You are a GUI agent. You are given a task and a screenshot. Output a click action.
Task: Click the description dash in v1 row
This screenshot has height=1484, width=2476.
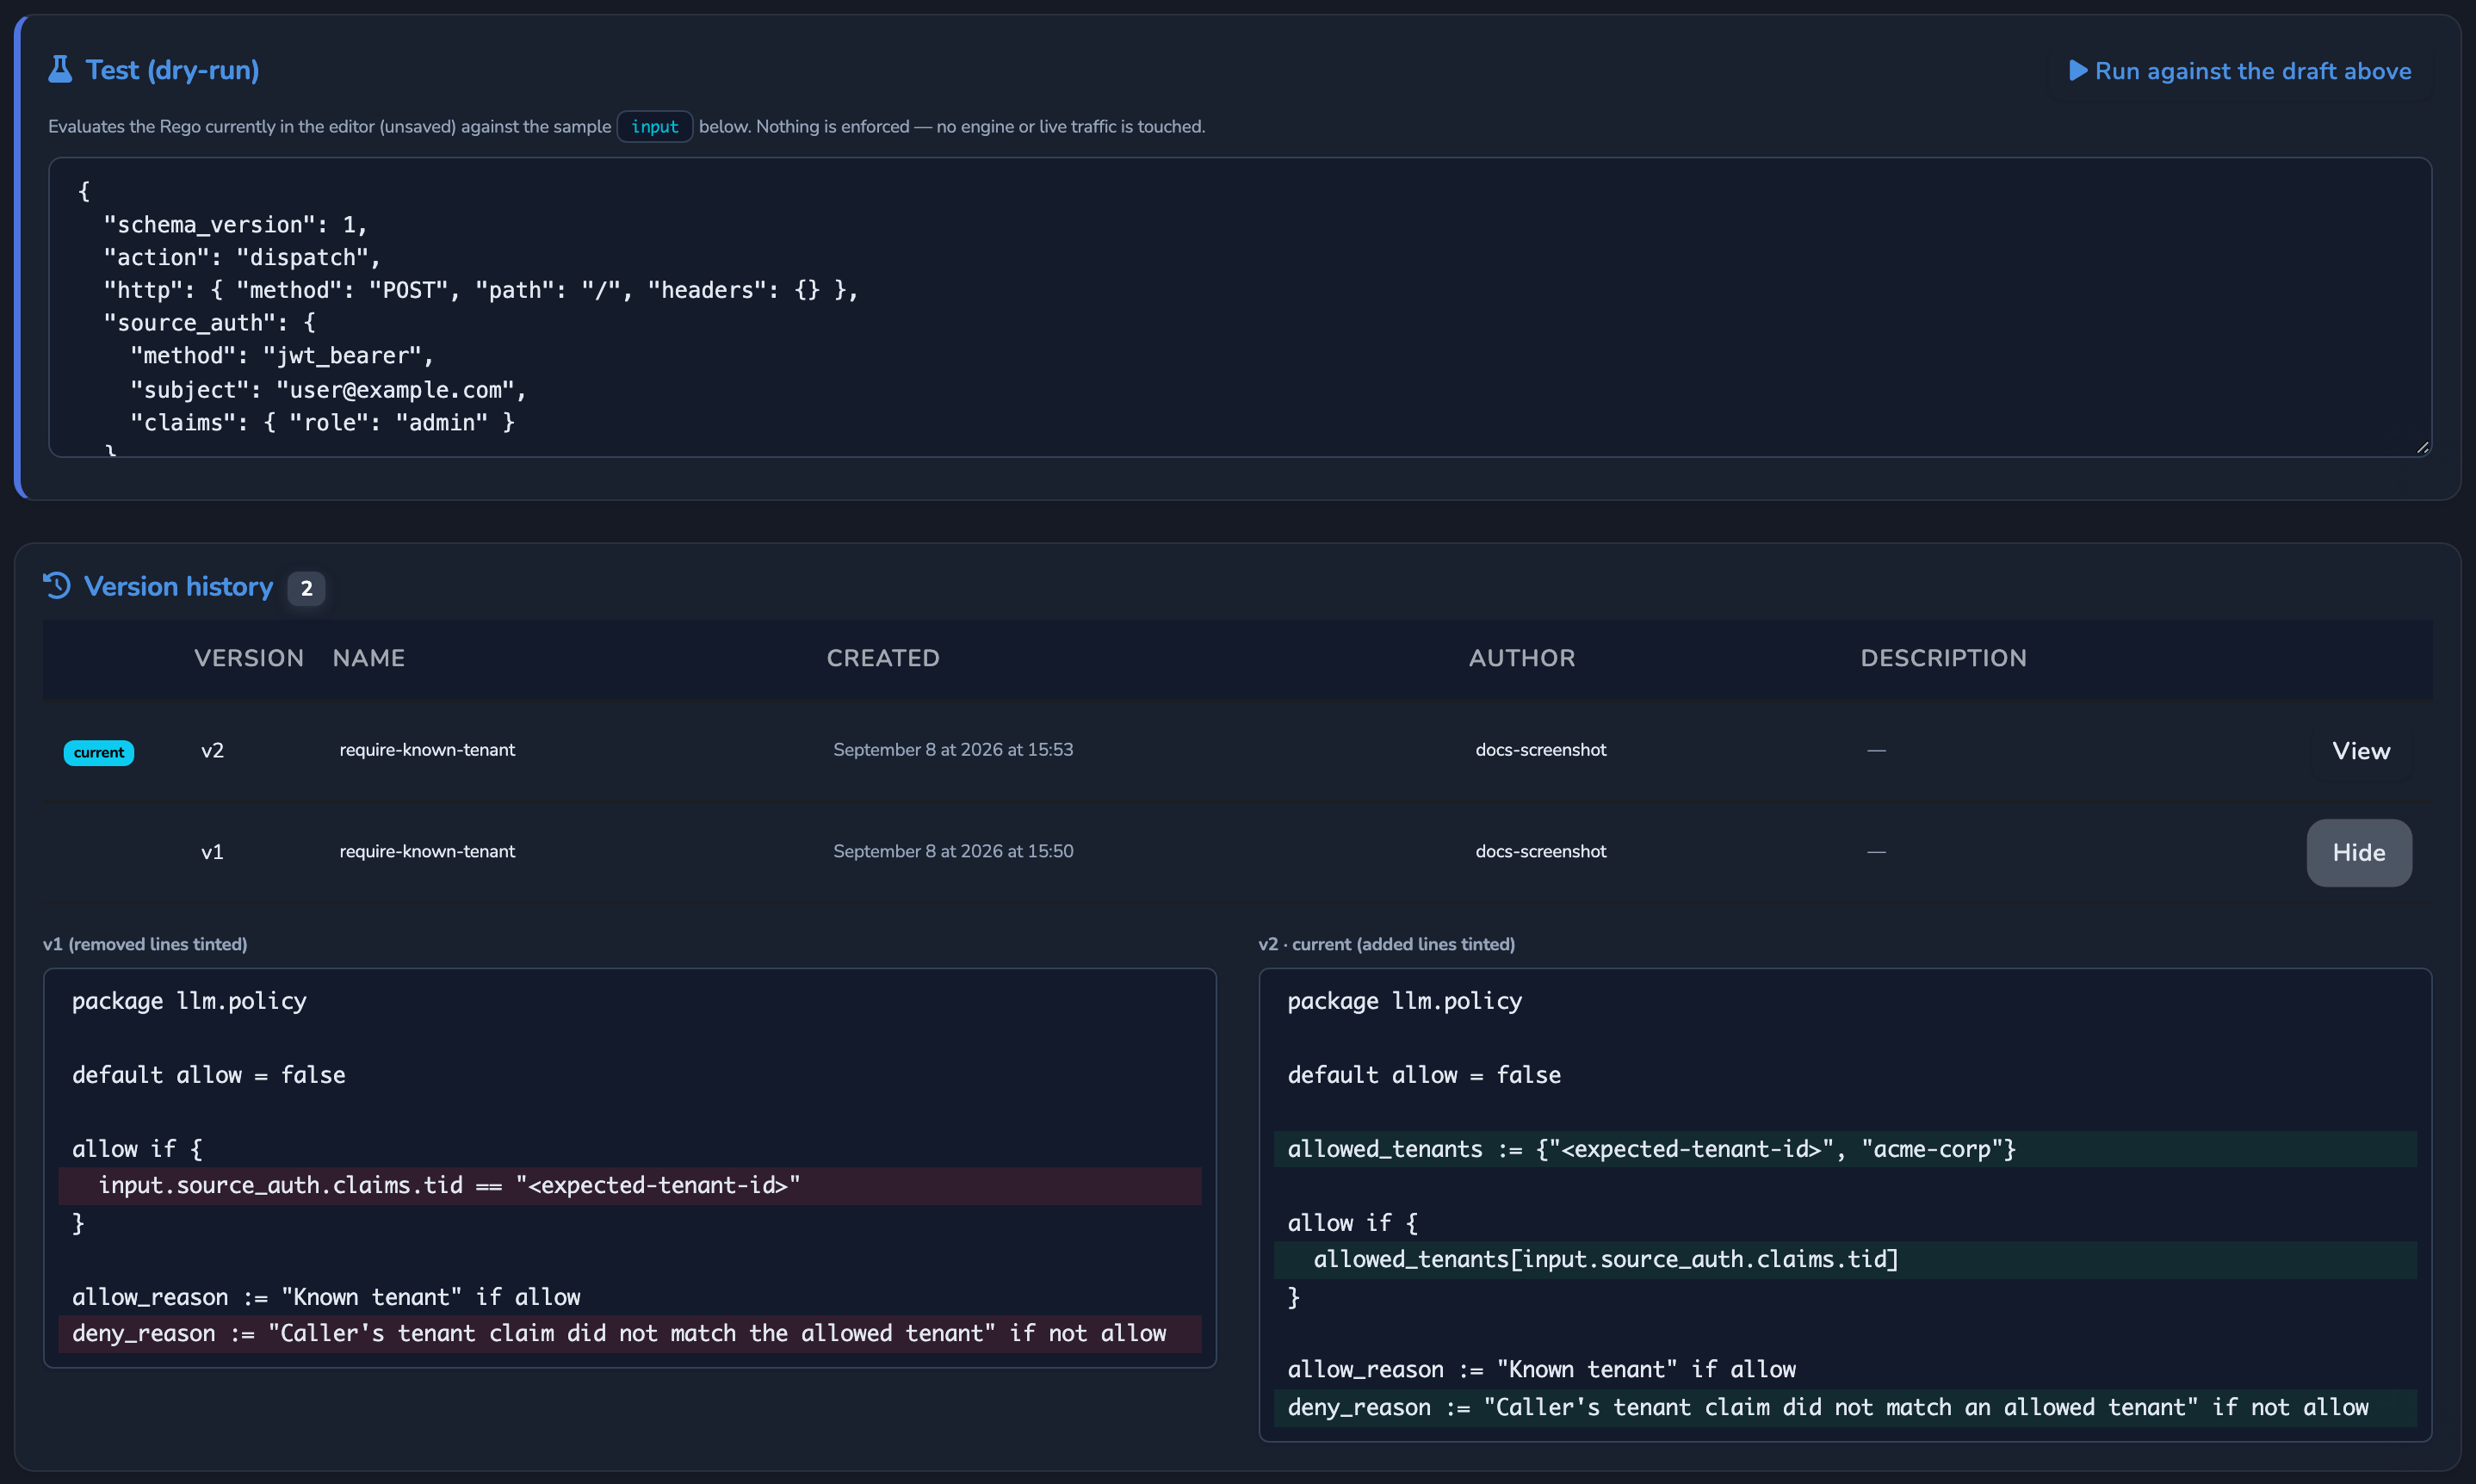1876,851
